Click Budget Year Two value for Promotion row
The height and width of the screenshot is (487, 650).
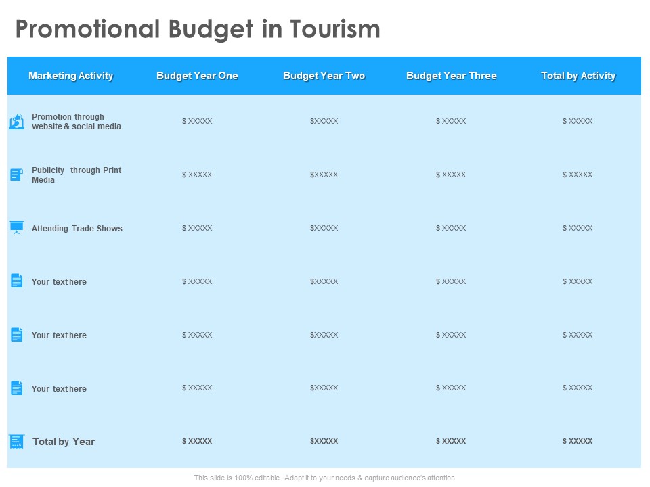pos(324,121)
